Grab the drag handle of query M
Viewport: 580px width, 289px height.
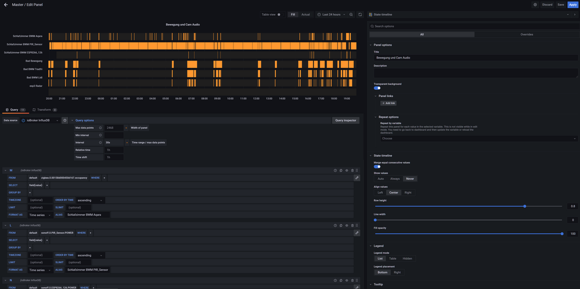click(x=357, y=170)
